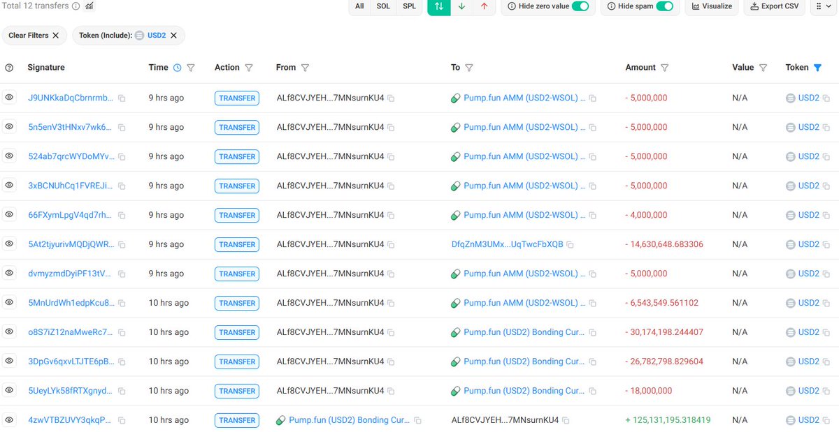Image resolution: width=839 pixels, height=432 pixels.
Task: Select the both-directions transfer filter
Action: 439,6
